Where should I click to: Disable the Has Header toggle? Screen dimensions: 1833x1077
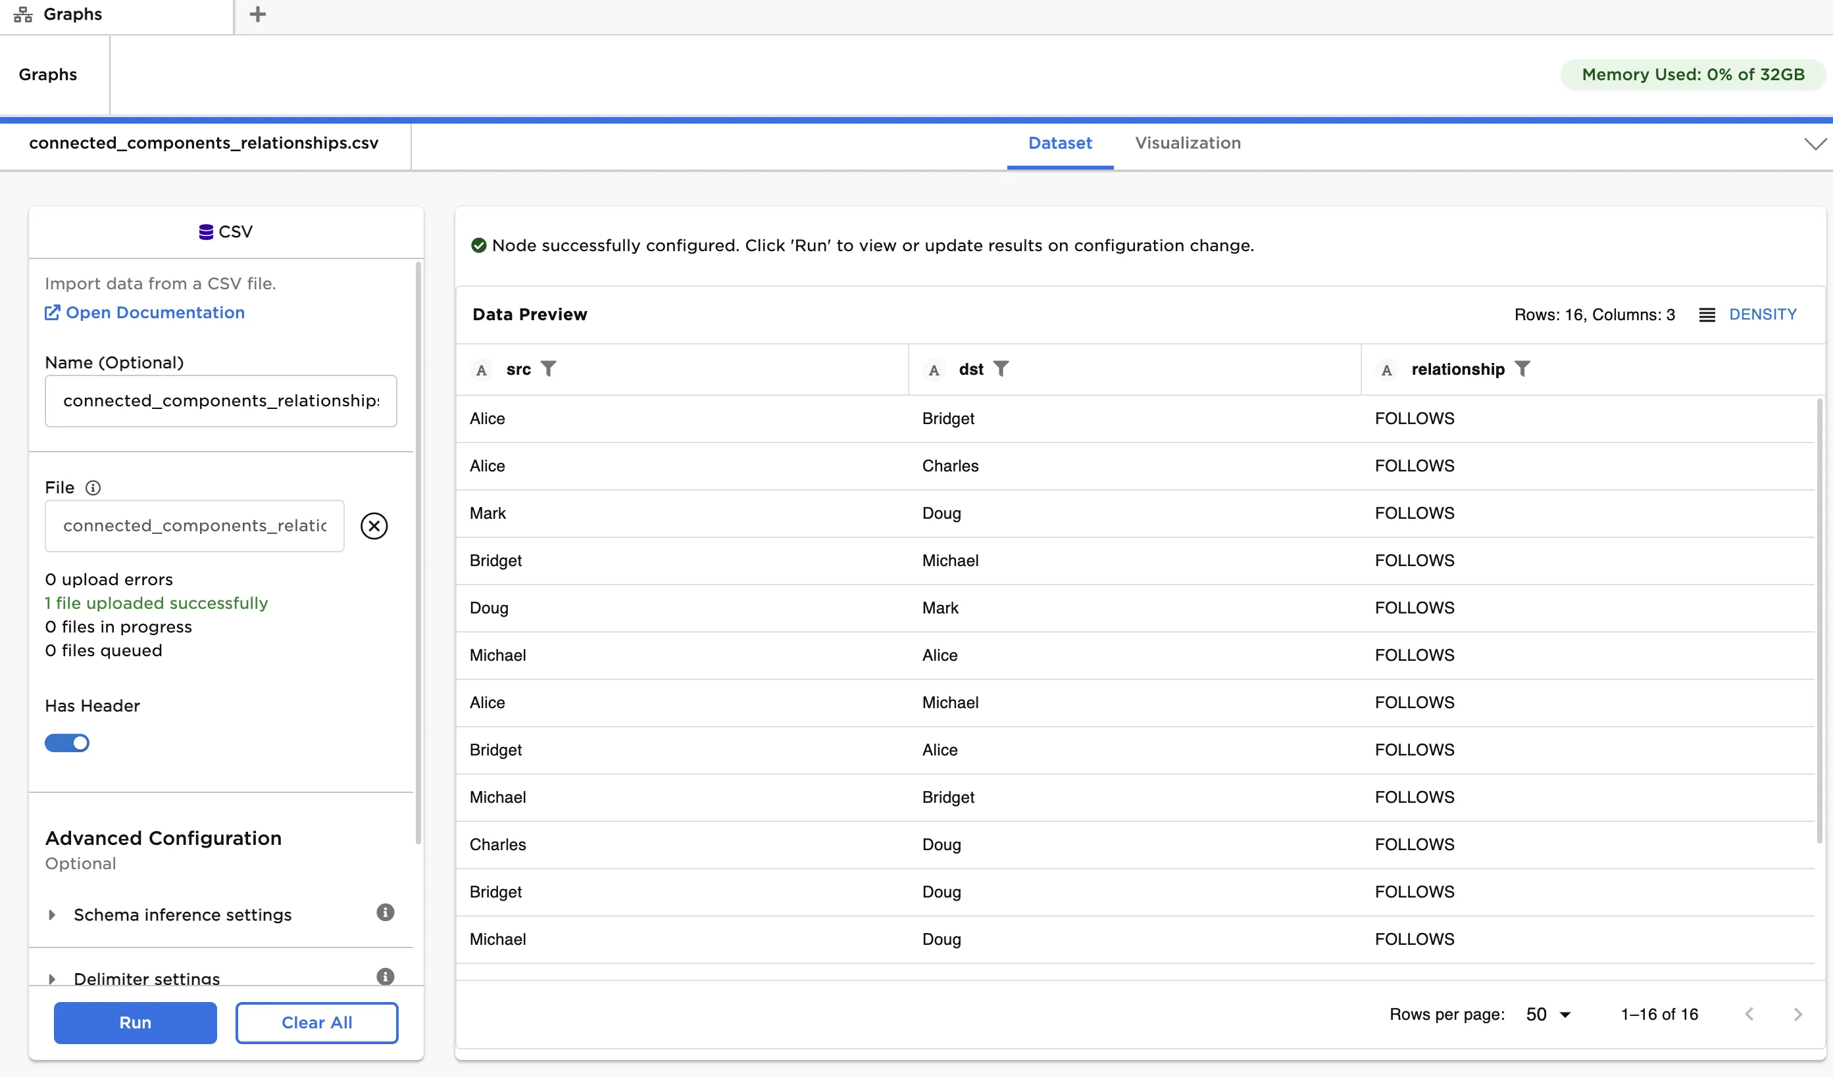tap(67, 743)
